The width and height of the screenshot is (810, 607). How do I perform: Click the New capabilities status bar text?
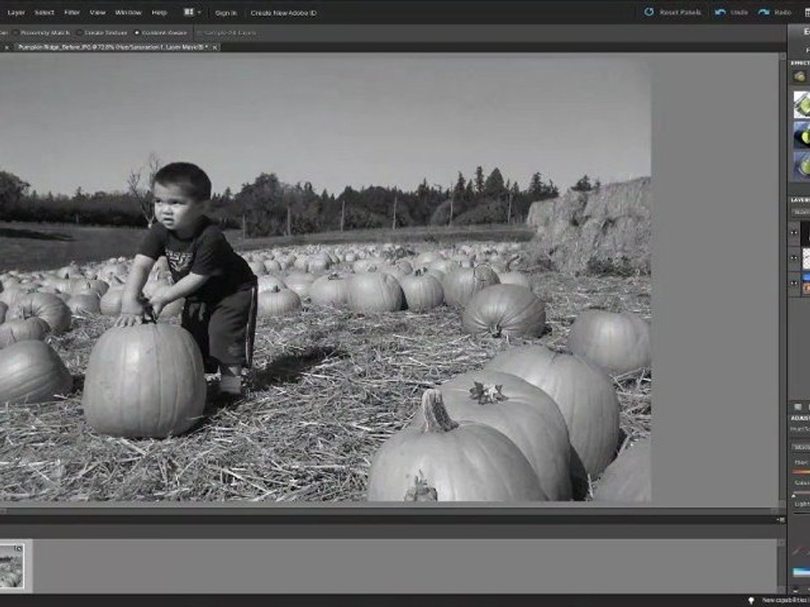[x=786, y=600]
